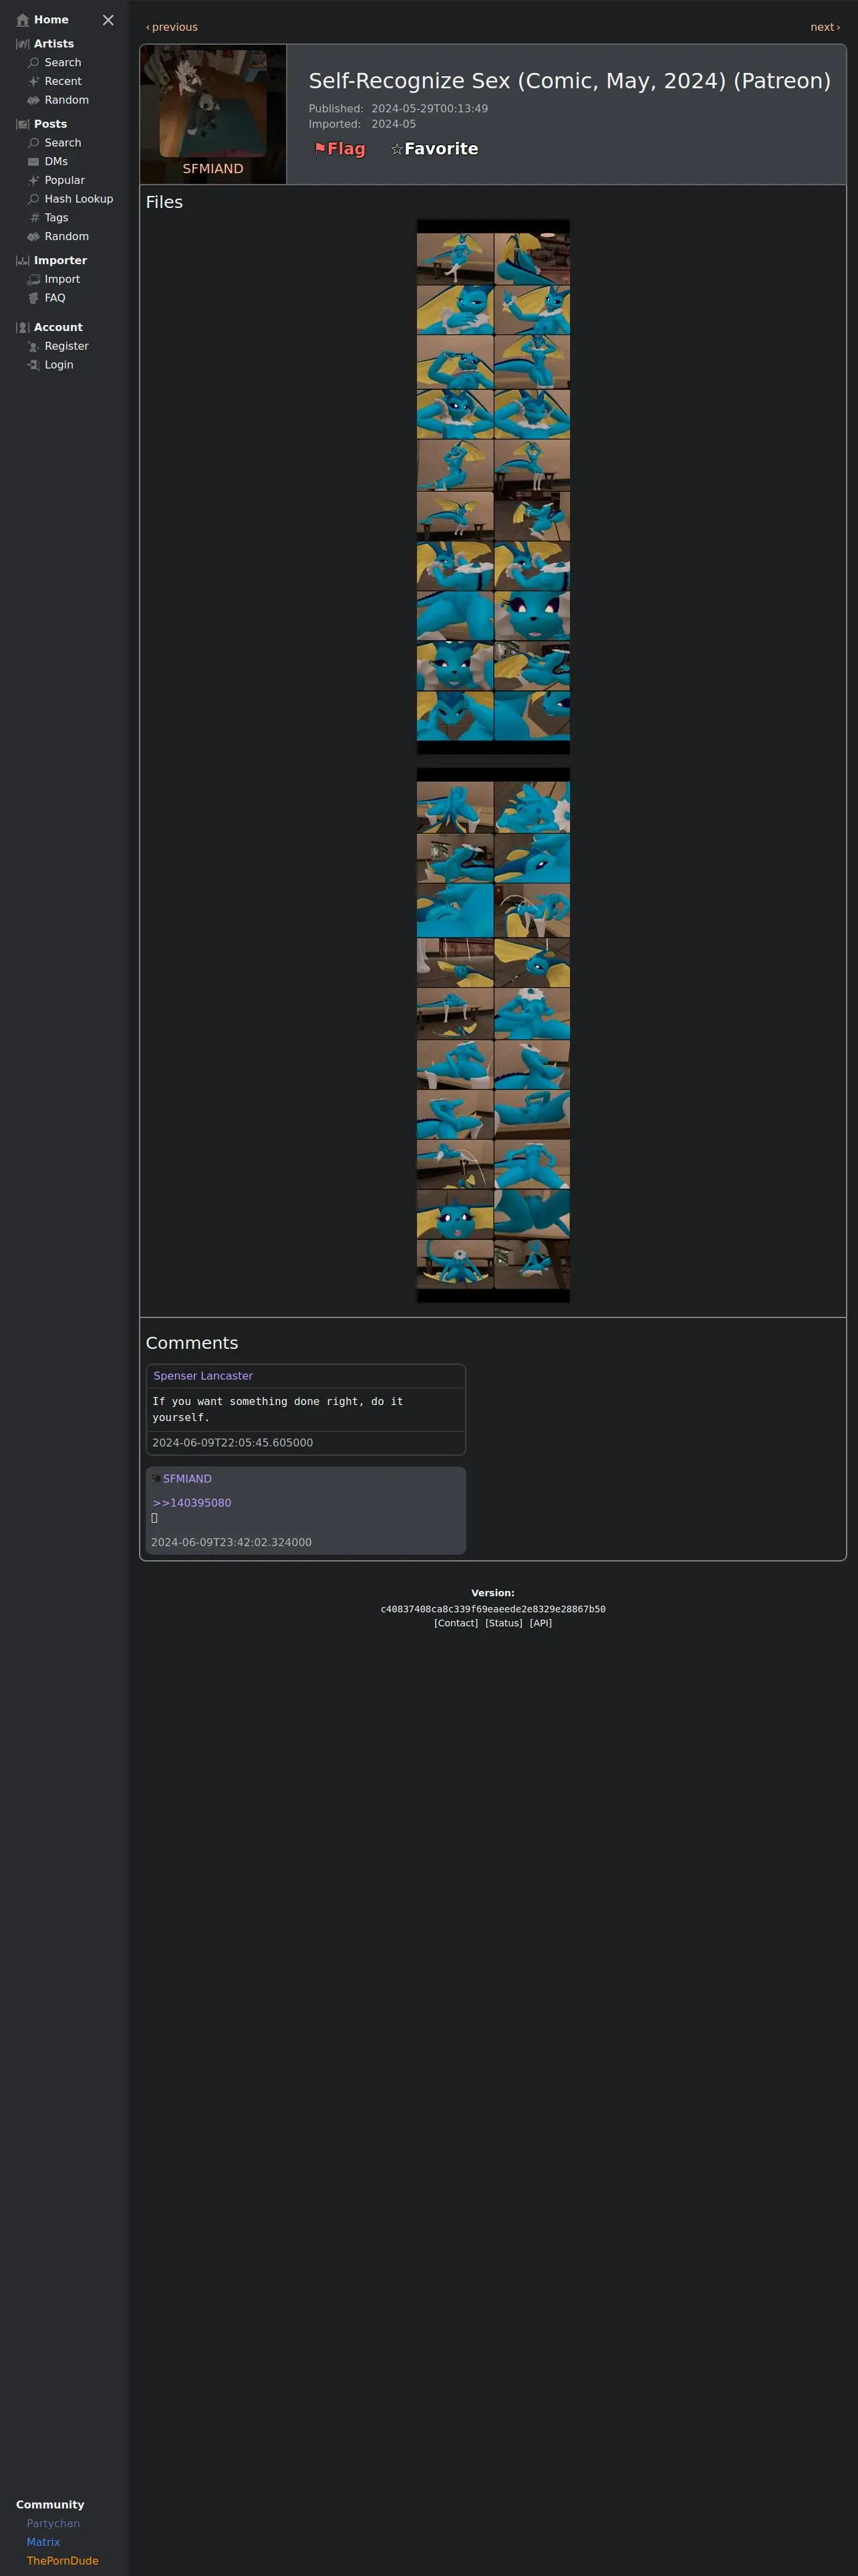Screen dimensions: 858x2576
Task: Click the comment timestamp 2024-06-09T22:05:45.605000
Action: point(233,1443)
